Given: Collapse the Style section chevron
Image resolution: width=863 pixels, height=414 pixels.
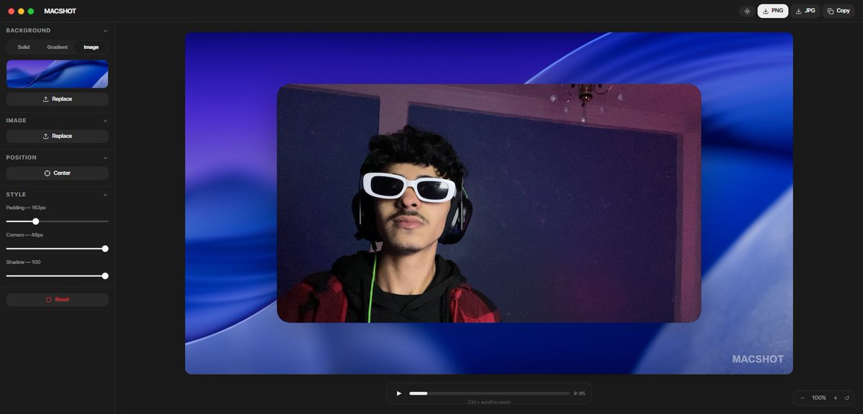Looking at the screenshot, I should point(106,195).
